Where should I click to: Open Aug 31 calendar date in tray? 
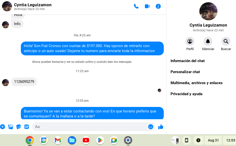pos(213,140)
